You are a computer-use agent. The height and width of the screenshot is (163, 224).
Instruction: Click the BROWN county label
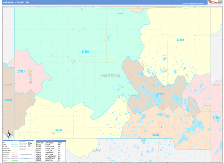coord(8,85)
